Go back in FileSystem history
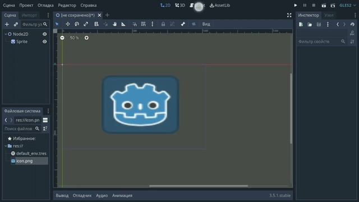The width and height of the screenshot is (359, 202). click(x=6, y=120)
